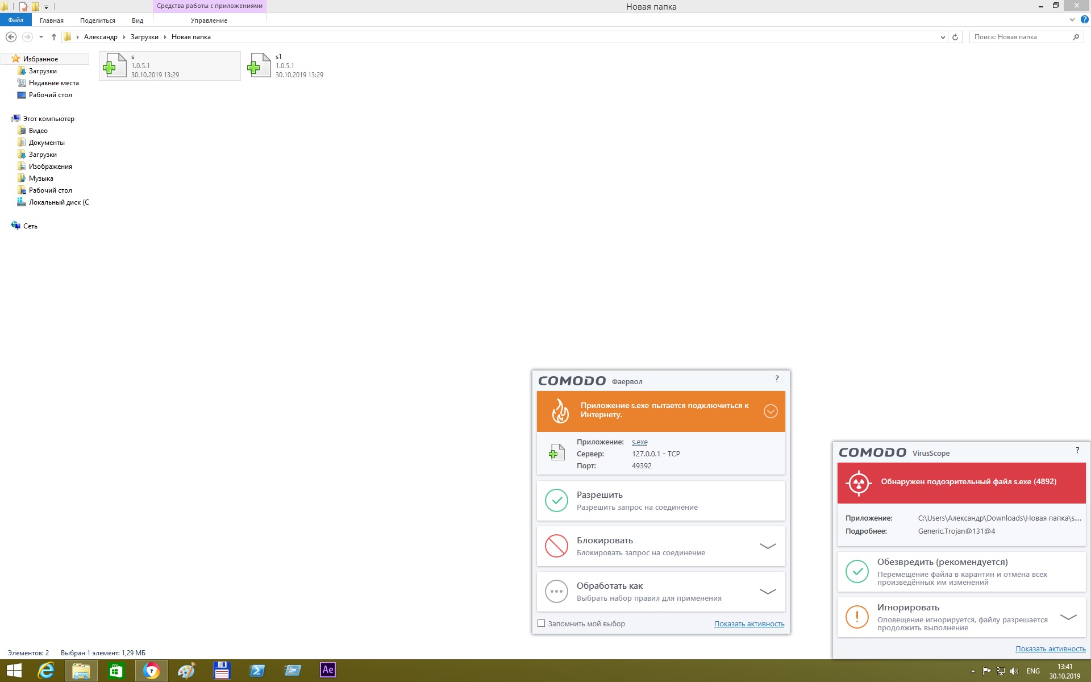Open After Effects from the taskbar
Viewport: 1091px width, 682px height.
[328, 670]
